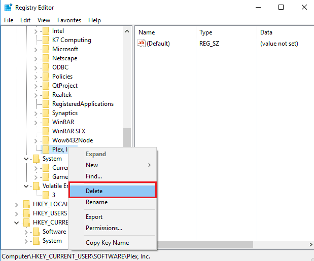Screen dimensions: 314x261
Task: Click the tree pane vertical scrollbar thumb
Action: click(x=127, y=138)
